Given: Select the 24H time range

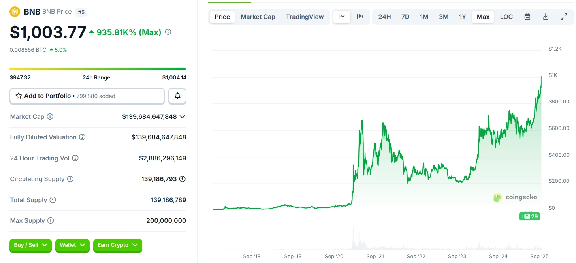Looking at the screenshot, I should pos(384,17).
